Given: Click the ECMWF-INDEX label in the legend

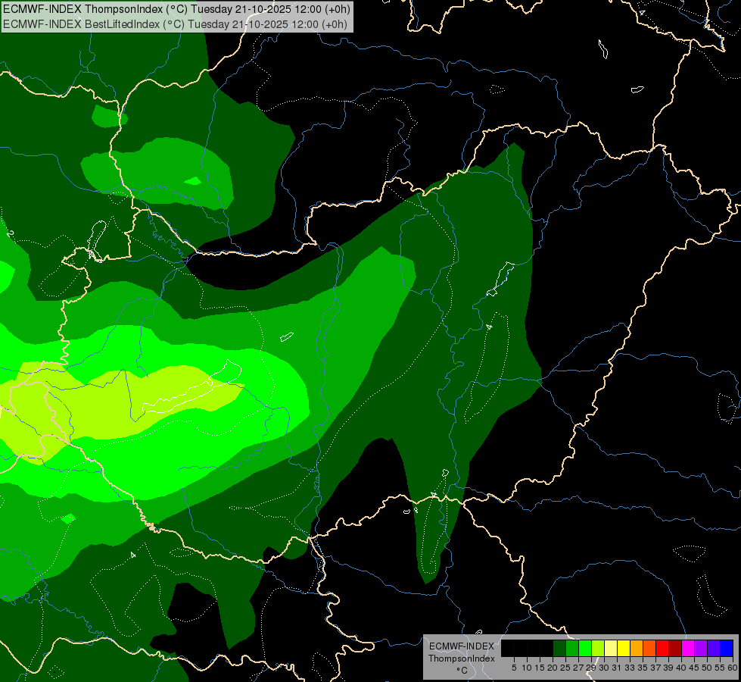Looking at the screenshot, I should (462, 646).
